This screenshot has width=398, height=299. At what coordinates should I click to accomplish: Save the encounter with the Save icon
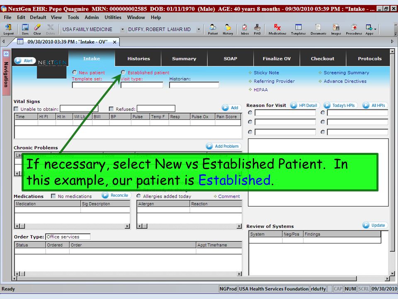pos(25,29)
